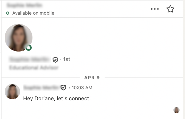Click the tiny read-receipt avatar under the message

point(176,110)
